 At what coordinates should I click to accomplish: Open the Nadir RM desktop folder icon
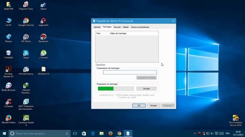(8, 6)
